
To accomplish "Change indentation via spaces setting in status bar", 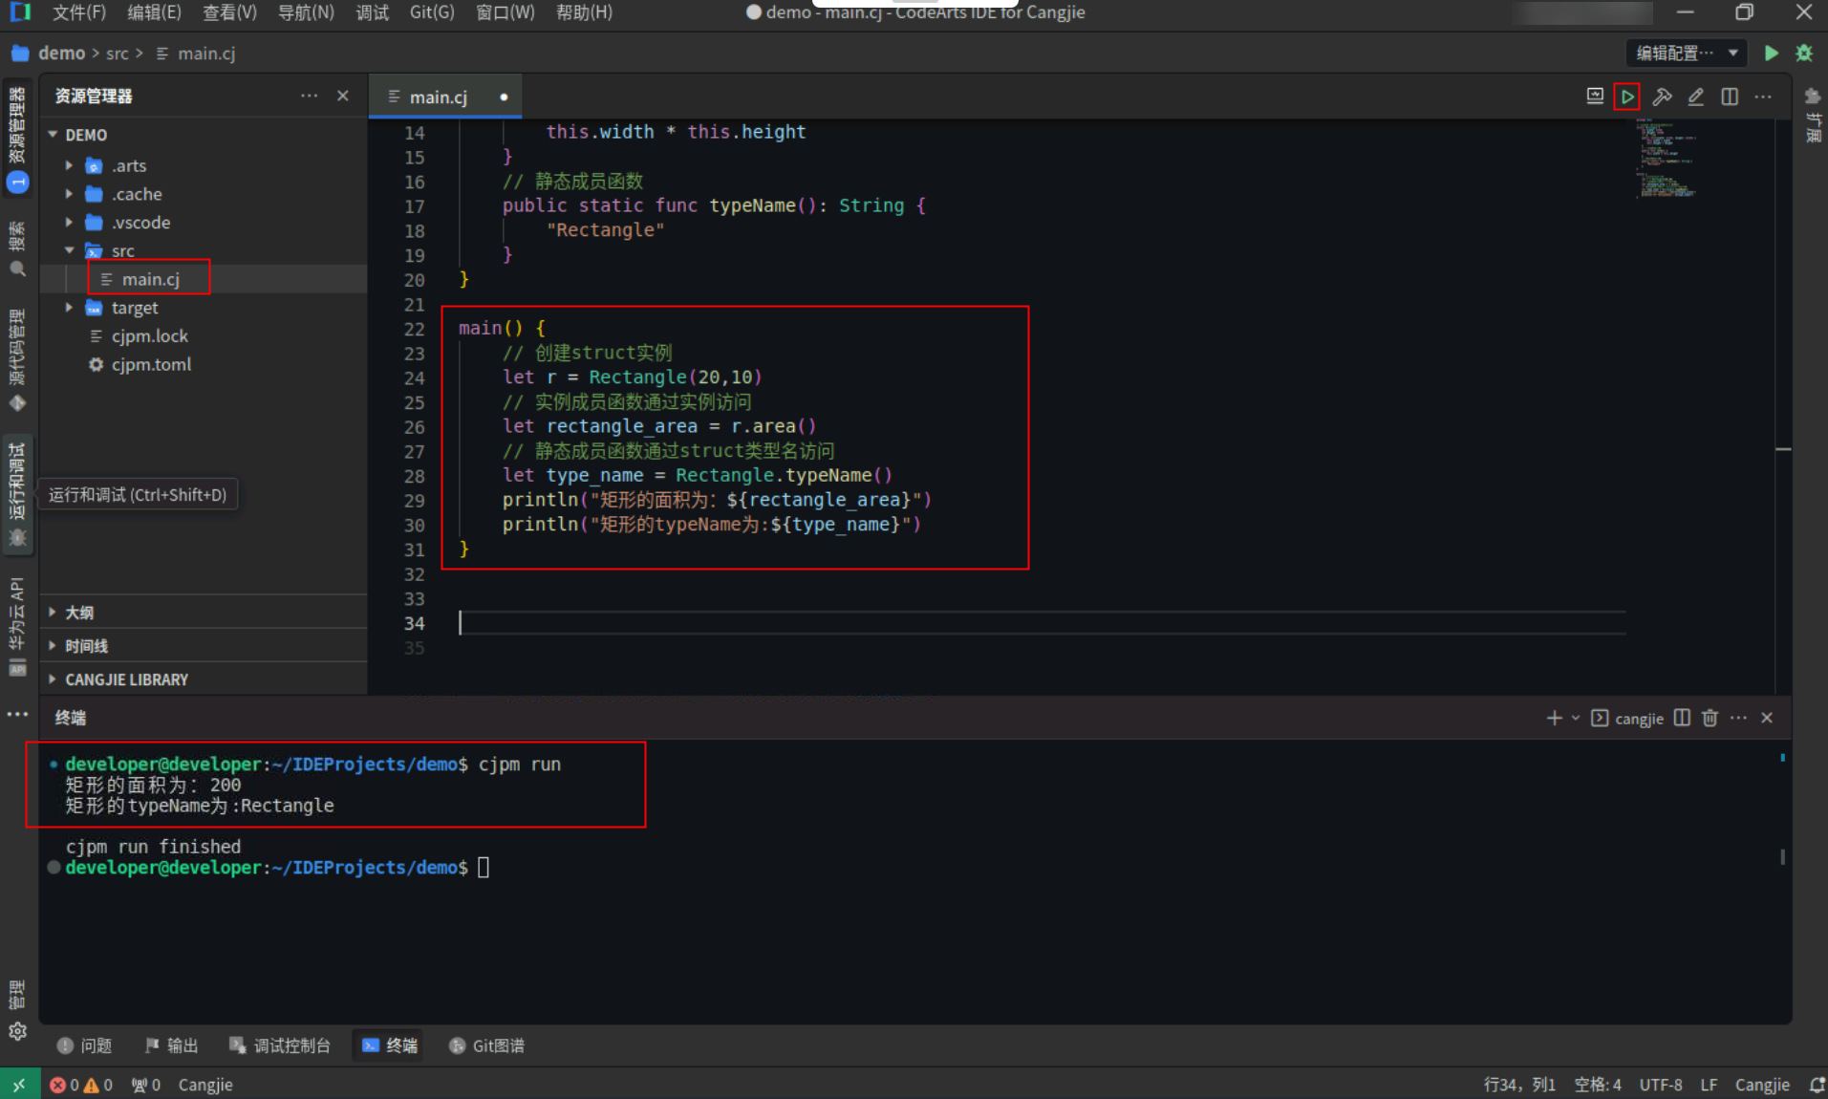I will point(1597,1085).
